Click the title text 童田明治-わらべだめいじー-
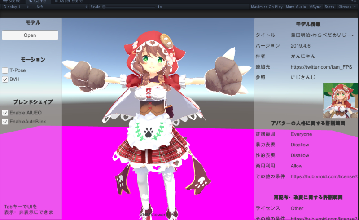Screen dimensions: 359x220 click(322, 35)
